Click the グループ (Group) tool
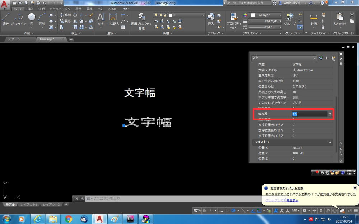359x224 pixels. tap(290, 19)
